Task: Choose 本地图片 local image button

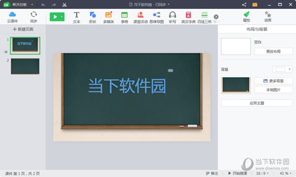Action: click(x=273, y=90)
